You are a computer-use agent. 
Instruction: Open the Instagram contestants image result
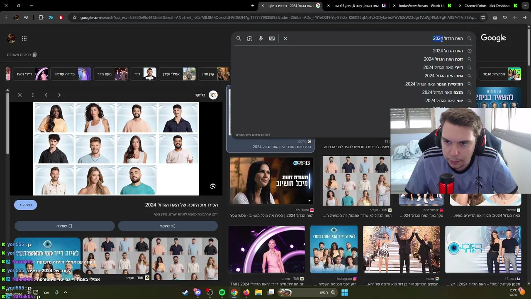[334, 250]
